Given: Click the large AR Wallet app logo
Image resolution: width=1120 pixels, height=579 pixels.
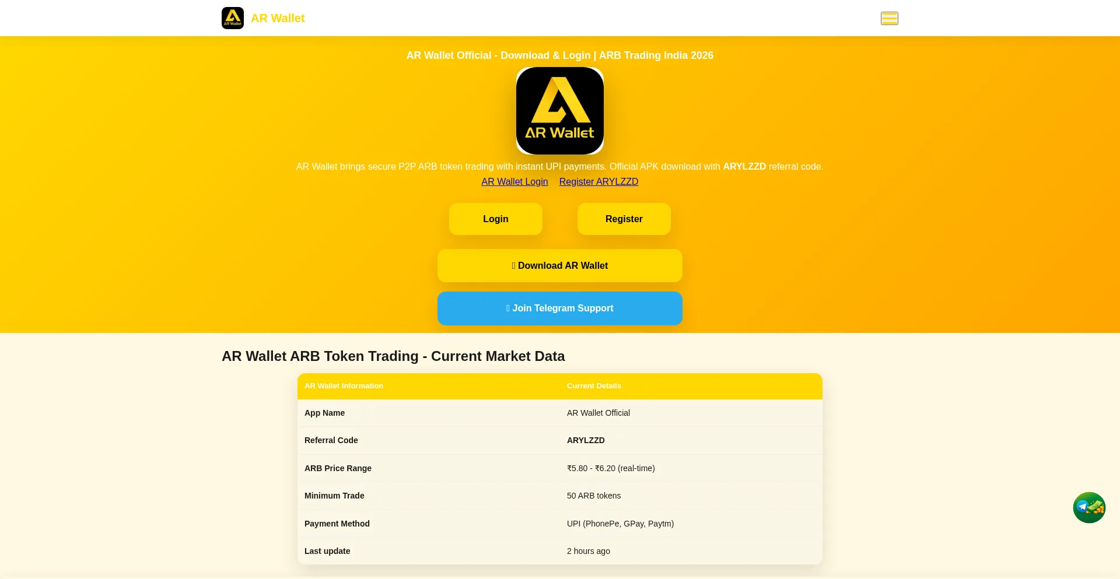Looking at the screenshot, I should tap(560, 111).
